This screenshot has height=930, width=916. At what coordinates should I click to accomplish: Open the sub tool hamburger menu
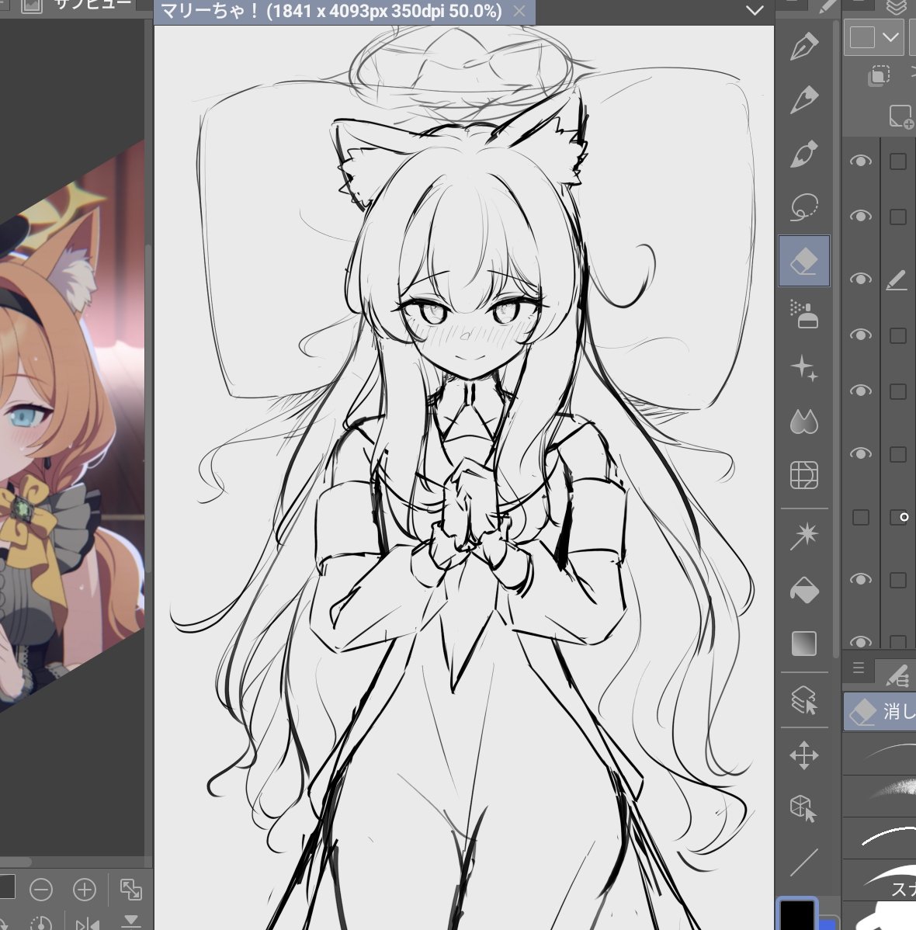pos(859,668)
